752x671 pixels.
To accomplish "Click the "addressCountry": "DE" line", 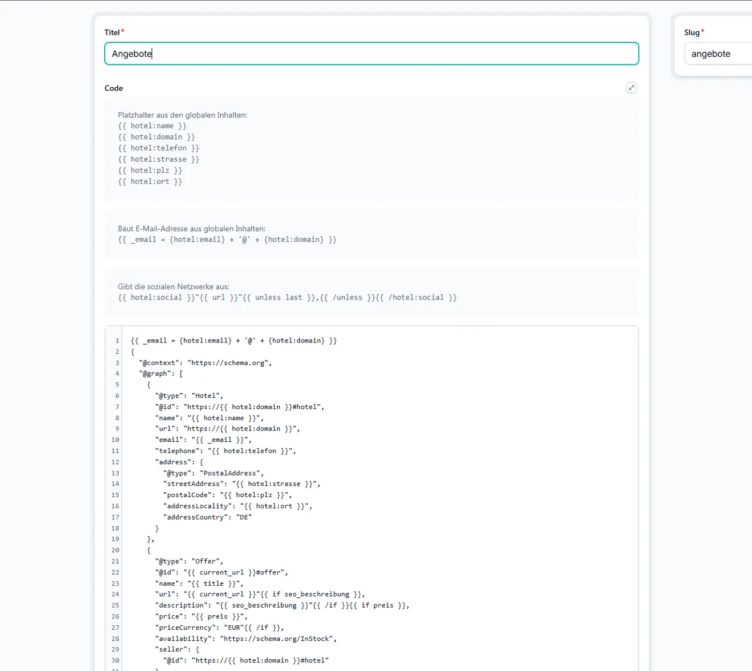I will click(207, 517).
